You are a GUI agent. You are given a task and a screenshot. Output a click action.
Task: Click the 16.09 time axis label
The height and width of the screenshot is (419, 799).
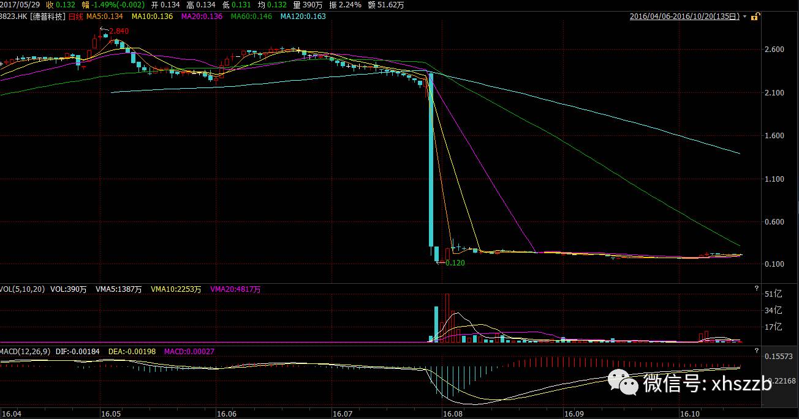tap(575, 413)
